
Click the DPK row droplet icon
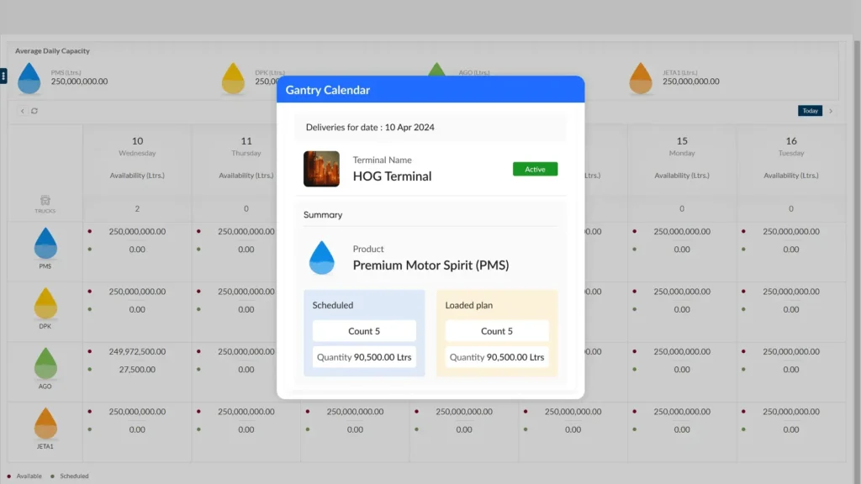click(x=45, y=303)
